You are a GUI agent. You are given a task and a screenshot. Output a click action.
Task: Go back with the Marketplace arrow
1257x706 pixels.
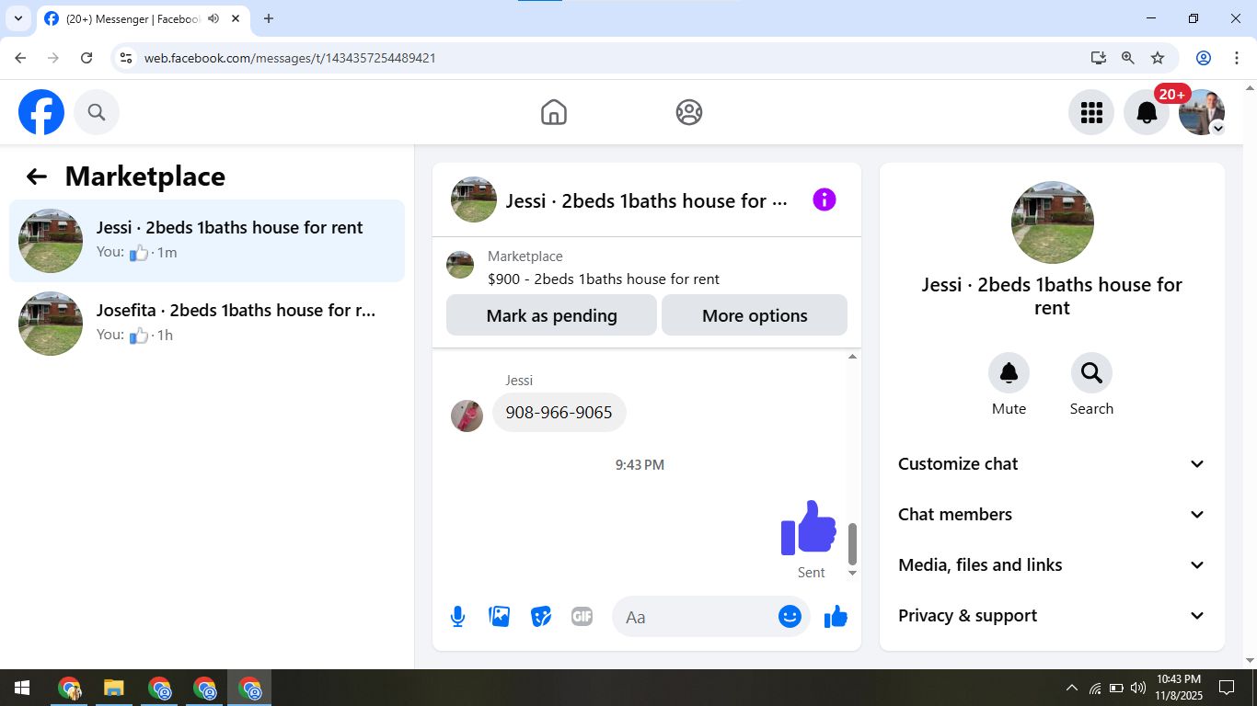(x=37, y=176)
